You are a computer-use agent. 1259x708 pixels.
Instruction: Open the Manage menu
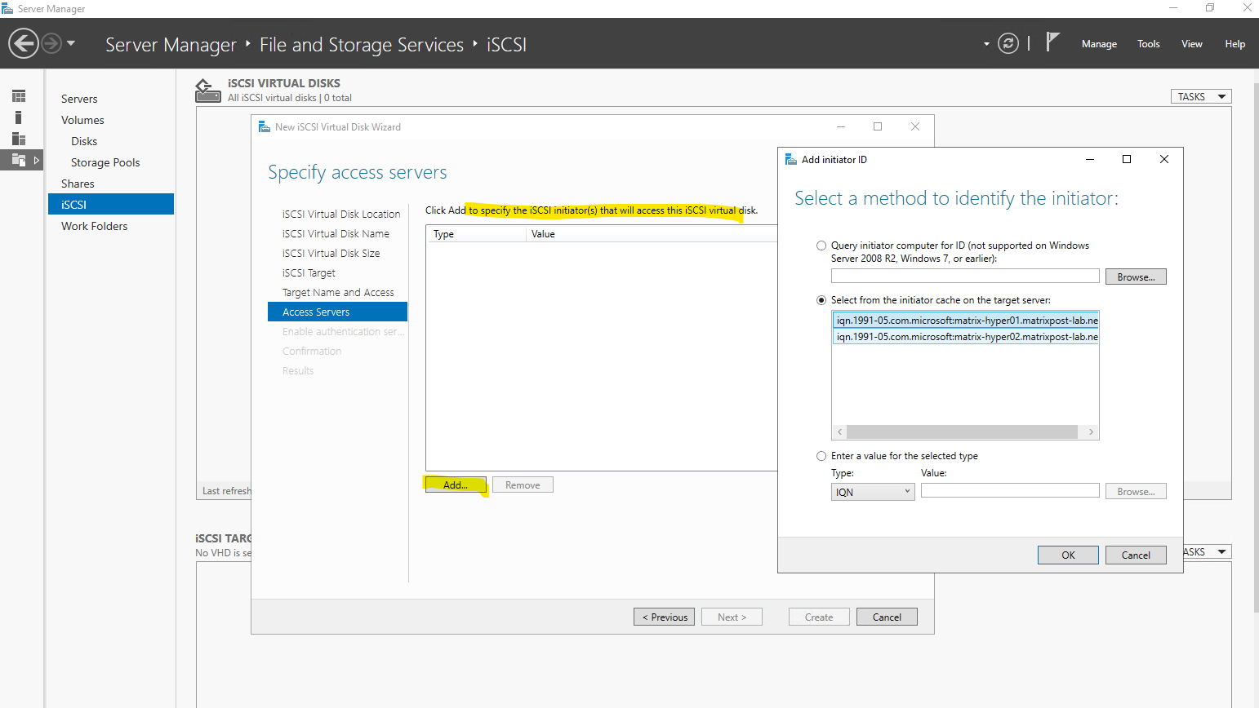(1099, 44)
